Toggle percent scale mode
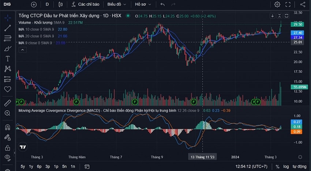The image size is (311, 171). click(x=277, y=167)
